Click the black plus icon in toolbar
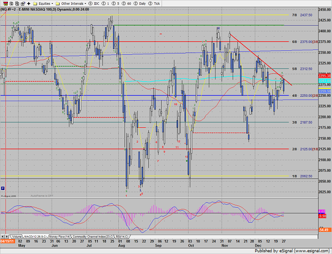 (x=29, y=4)
